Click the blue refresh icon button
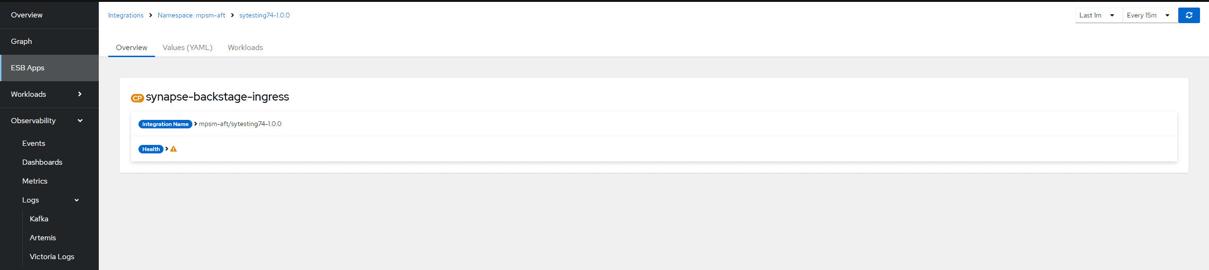 click(1189, 15)
